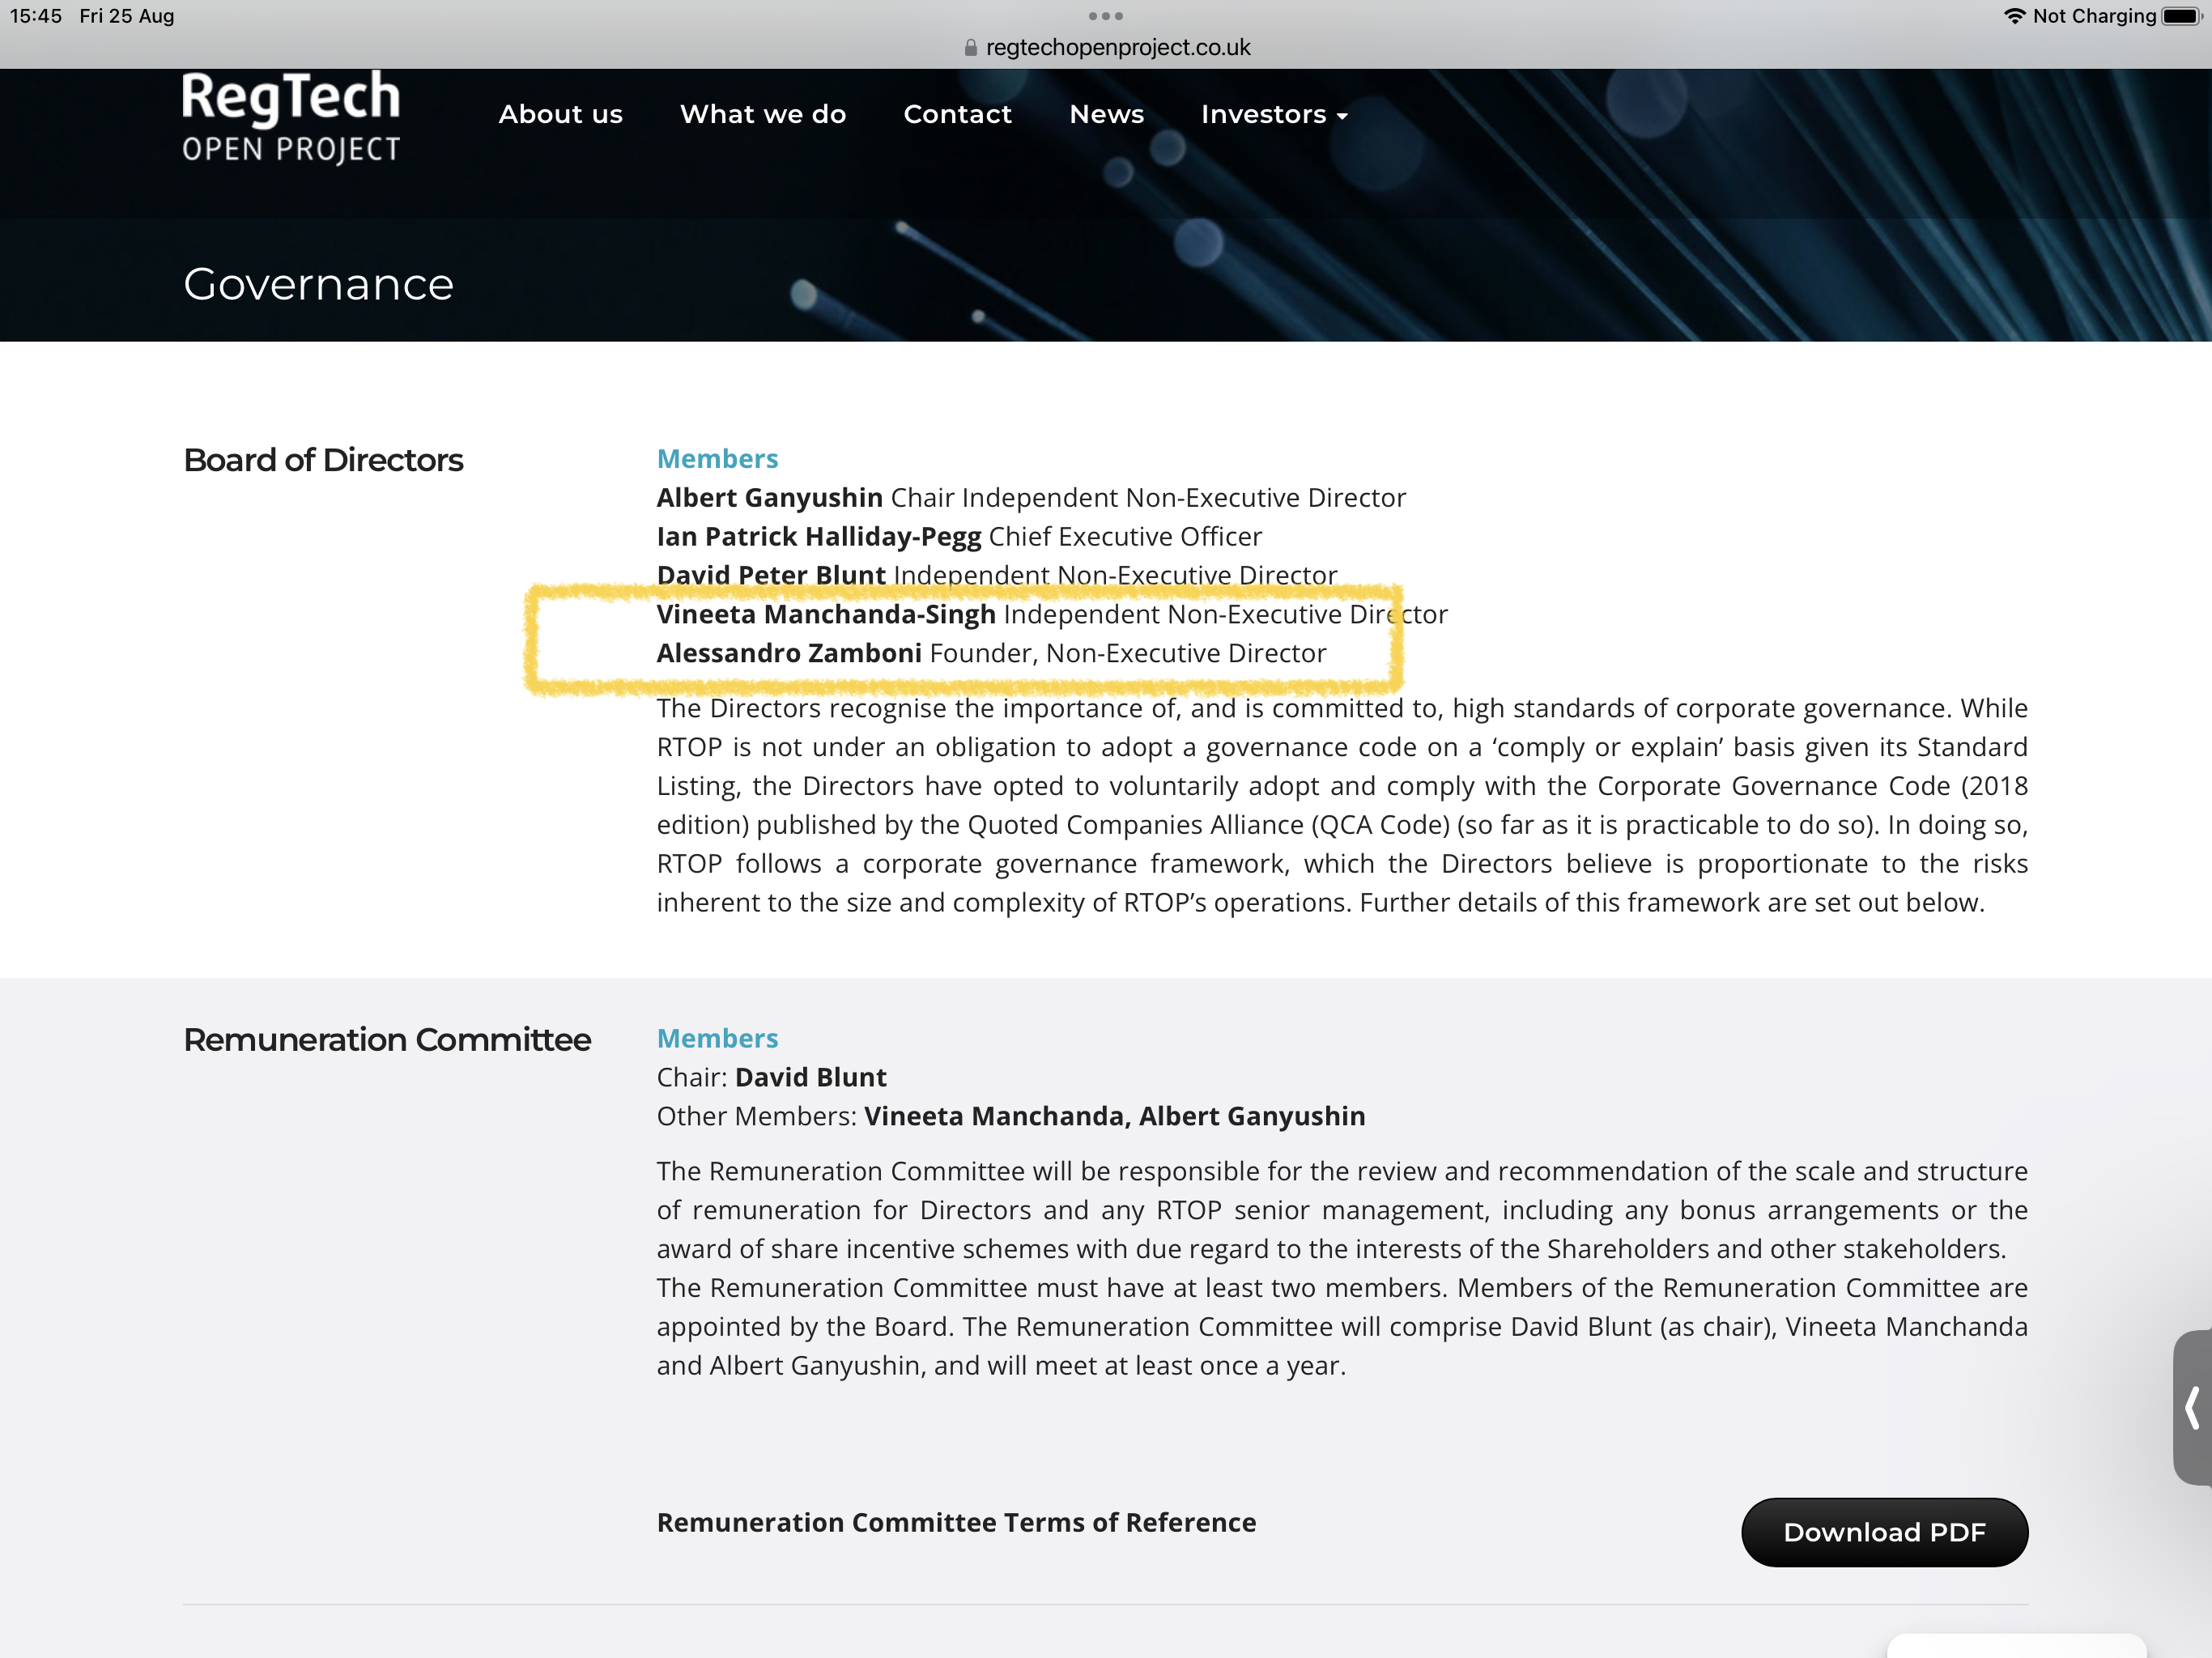Image resolution: width=2212 pixels, height=1658 pixels.
Task: Click 'Remuneration Committee Terms of Reference' label
Action: point(956,1522)
